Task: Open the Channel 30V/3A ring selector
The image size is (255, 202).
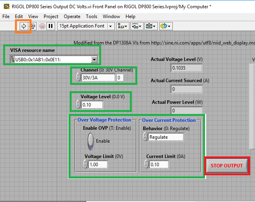Action: [x=98, y=78]
